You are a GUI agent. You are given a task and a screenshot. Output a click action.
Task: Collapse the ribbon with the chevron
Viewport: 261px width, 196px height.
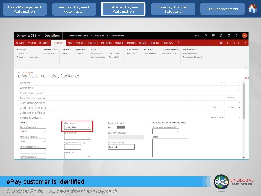pos(245,67)
